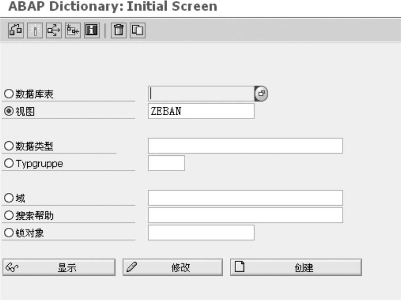Image resolution: width=401 pixels, height=300 pixels.
Task: Click the 修改 button
Action: click(x=172, y=267)
